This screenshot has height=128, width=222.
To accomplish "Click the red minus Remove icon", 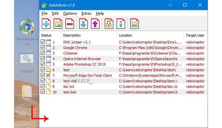I will pos(70,24).
